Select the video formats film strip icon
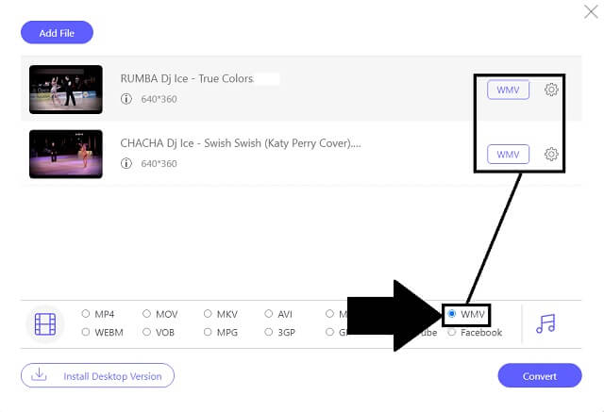 tap(45, 324)
